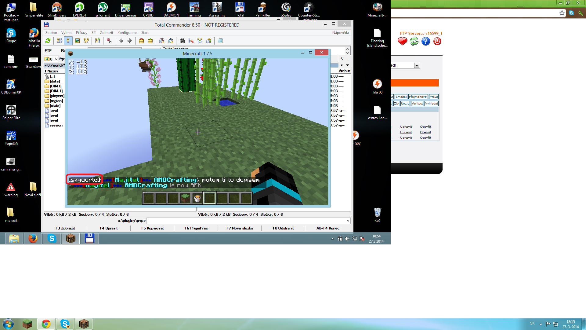Viewport: 586px width, 330px height.
Task: Click the Vyhledat button on web page
Action: pyautogui.click(x=432, y=103)
